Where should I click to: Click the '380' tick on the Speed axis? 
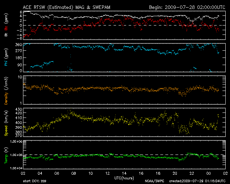19,132
